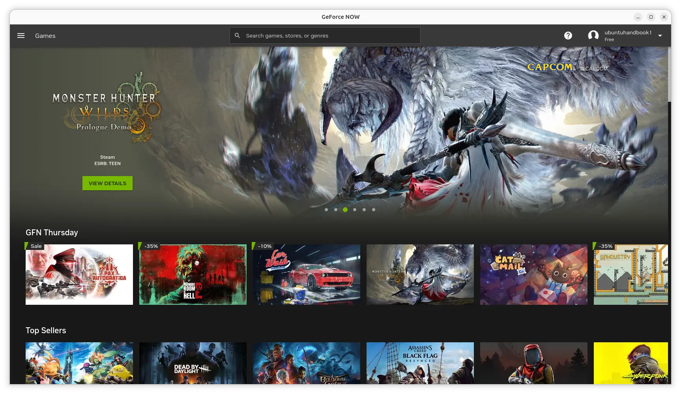The width and height of the screenshot is (681, 394).
Task: Select the active green carousel dot
Action: point(345,210)
